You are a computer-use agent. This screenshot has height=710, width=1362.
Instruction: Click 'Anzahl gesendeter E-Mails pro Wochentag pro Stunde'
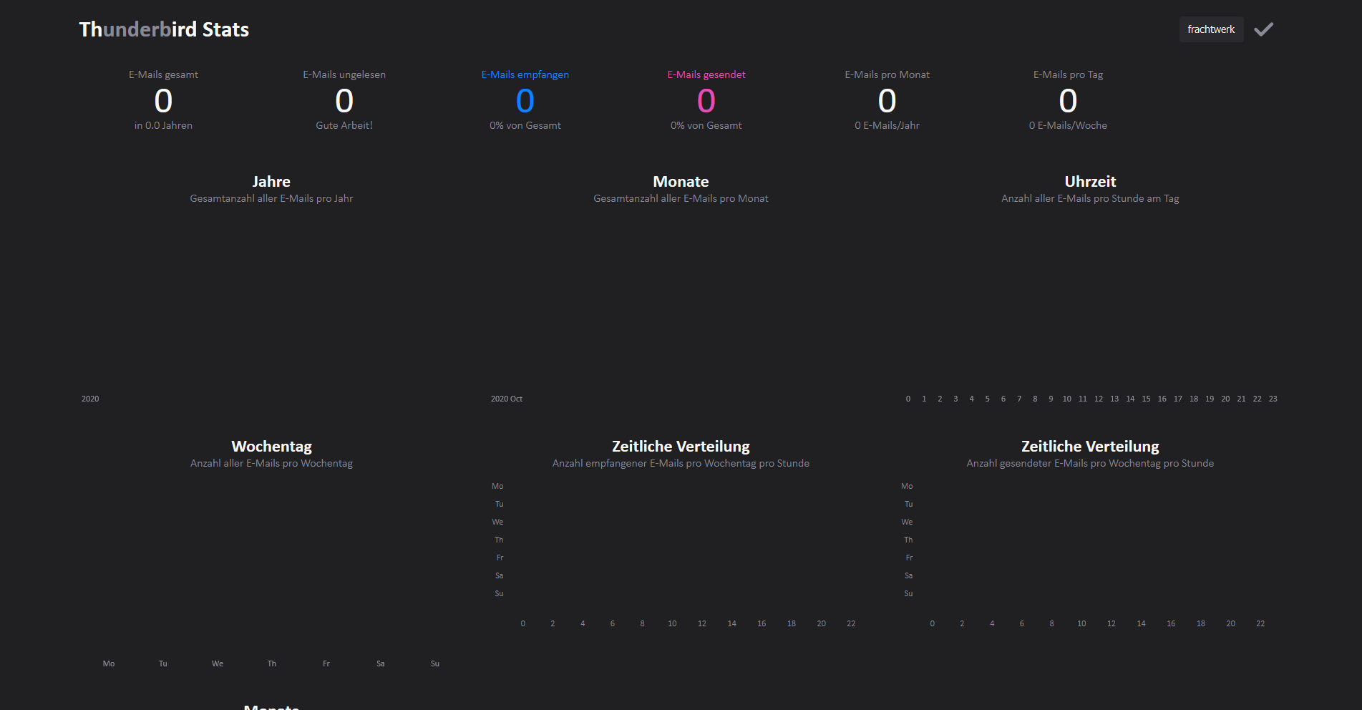1090,463
